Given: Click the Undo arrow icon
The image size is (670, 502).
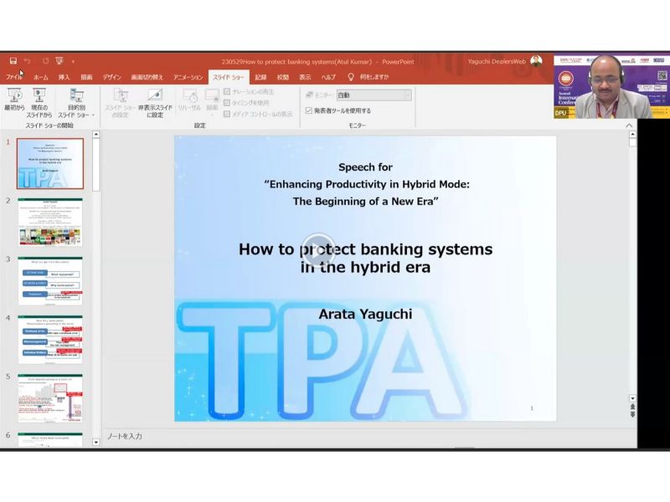Looking at the screenshot, I should coord(28,61).
